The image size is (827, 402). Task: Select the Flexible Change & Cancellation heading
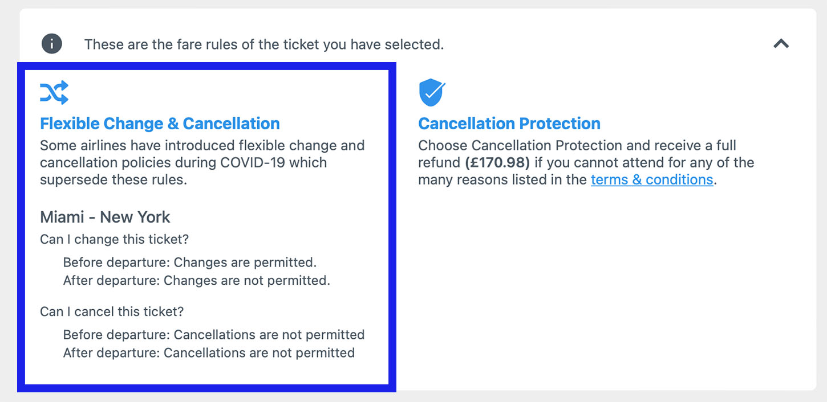[160, 123]
